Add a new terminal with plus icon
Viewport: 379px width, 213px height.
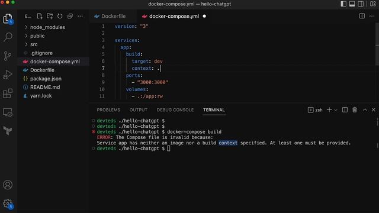pyautogui.click(x=329, y=110)
